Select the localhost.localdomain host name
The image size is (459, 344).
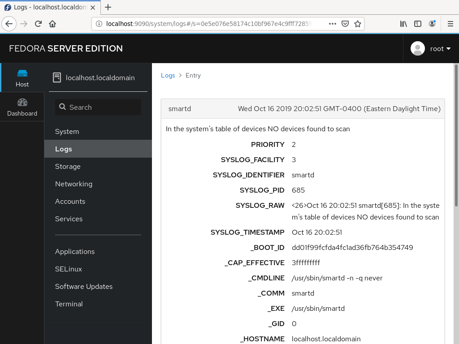(x=100, y=78)
